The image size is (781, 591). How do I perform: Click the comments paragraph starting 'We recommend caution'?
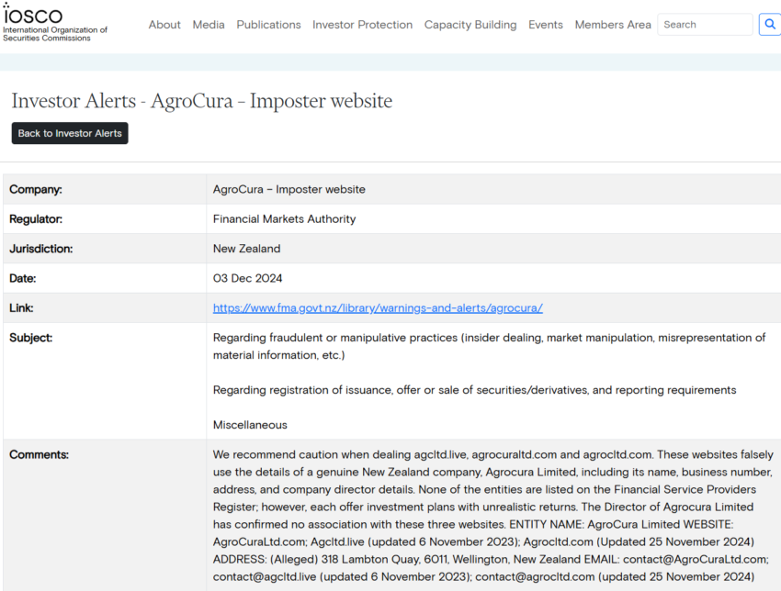click(493, 516)
